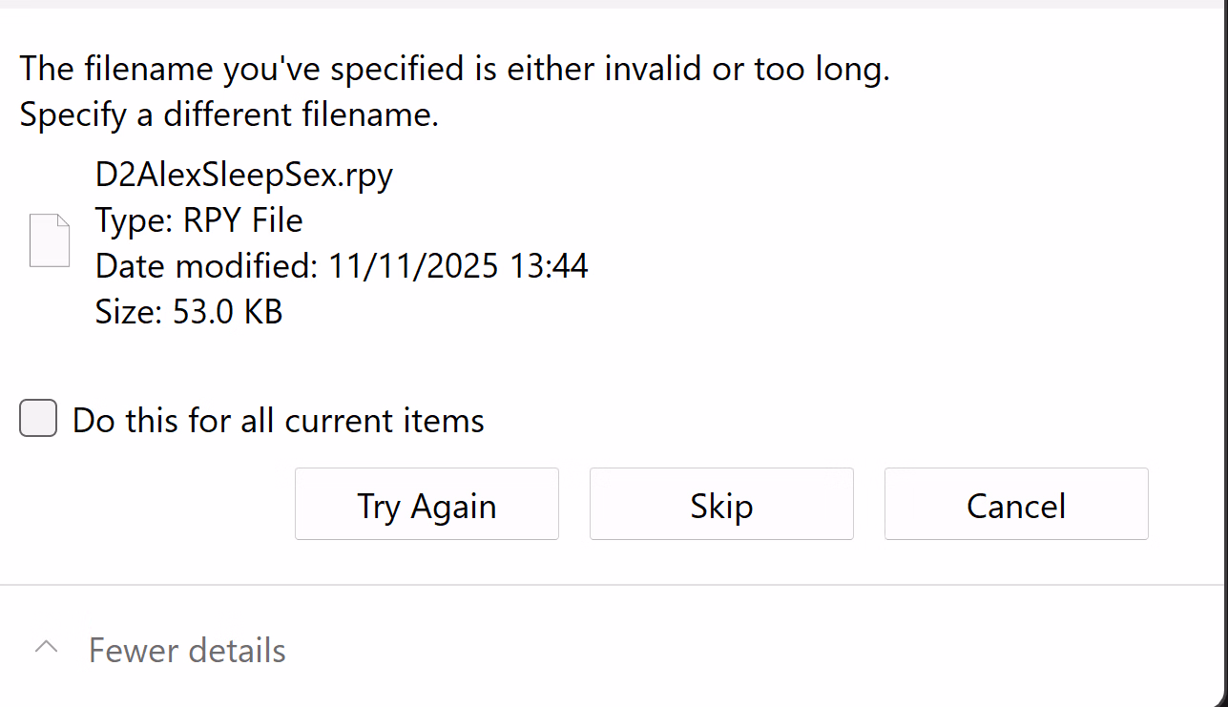The width and height of the screenshot is (1228, 707).
Task: Click the Date modified 11/11/2025 line
Action: pyautogui.click(x=342, y=266)
